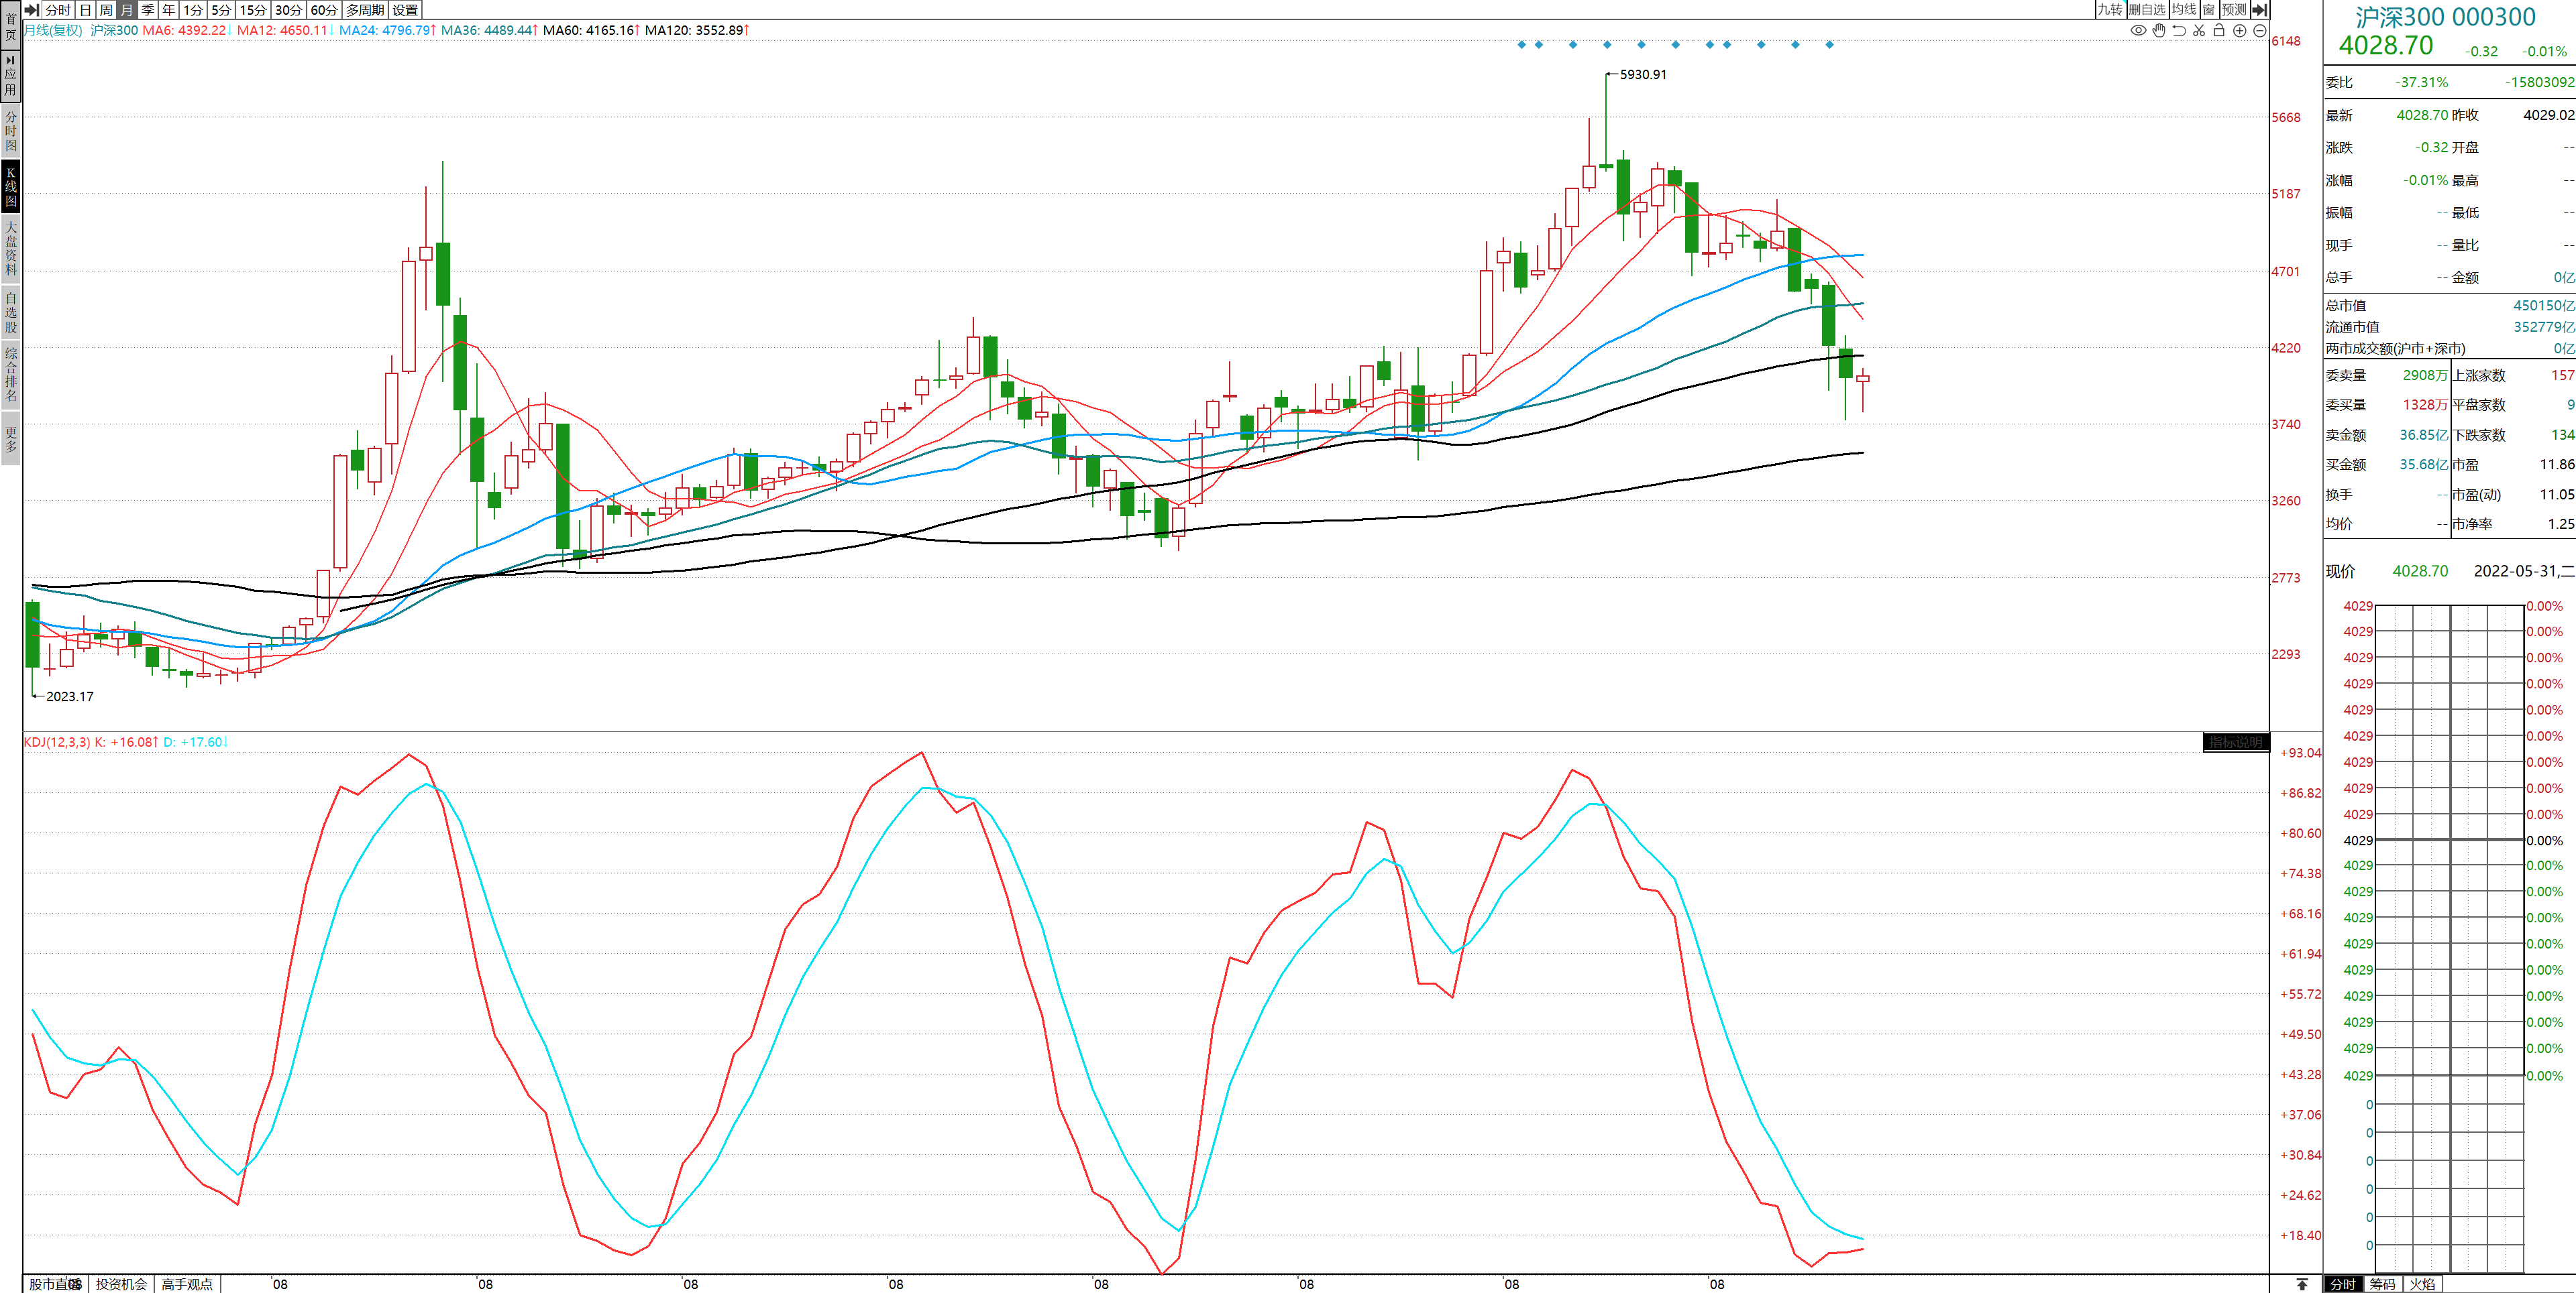The width and height of the screenshot is (2576, 1293).
Task: Switch to the 60分 period tab
Action: (324, 9)
